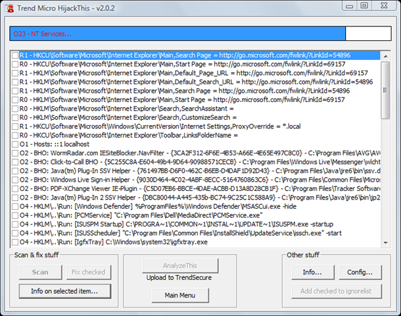Image resolution: width=401 pixels, height=316 pixels.
Task: Maximize the HijackThis window
Action: pos(364,6)
